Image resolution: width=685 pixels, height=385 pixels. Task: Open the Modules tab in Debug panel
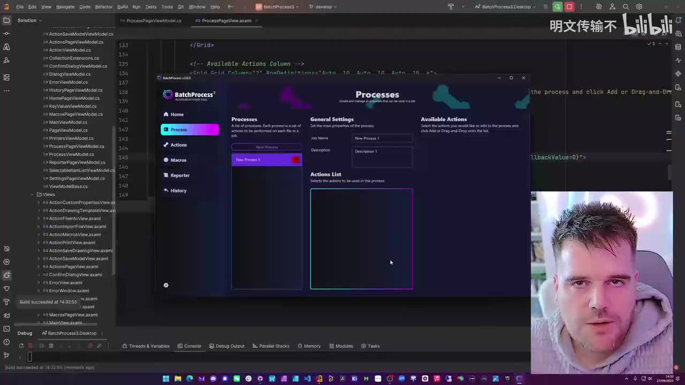pos(341,346)
